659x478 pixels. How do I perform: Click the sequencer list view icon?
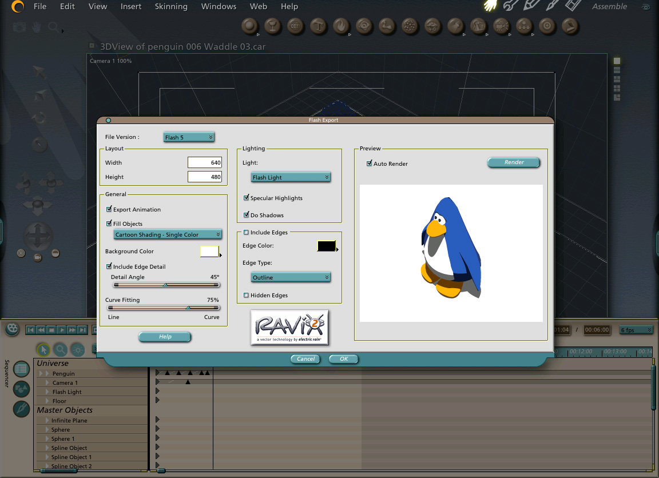click(21, 369)
